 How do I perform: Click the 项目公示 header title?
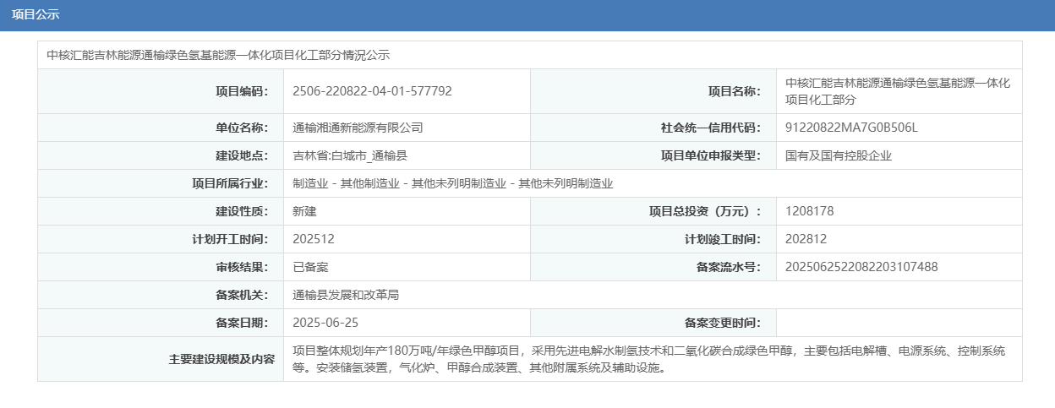click(x=36, y=15)
